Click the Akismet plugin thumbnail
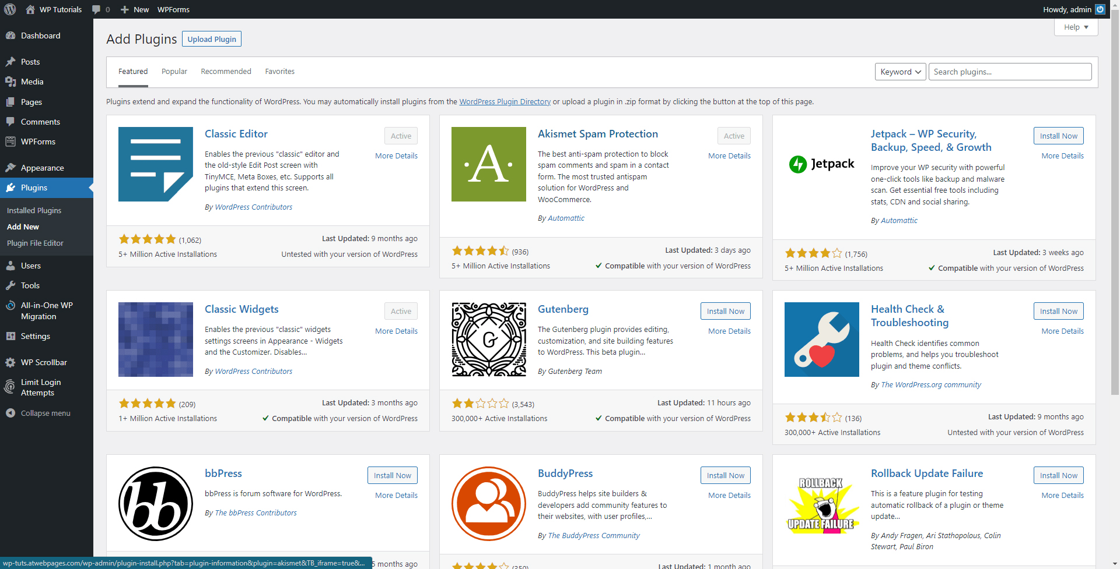Screen dimensions: 1120x569 tap(489, 164)
